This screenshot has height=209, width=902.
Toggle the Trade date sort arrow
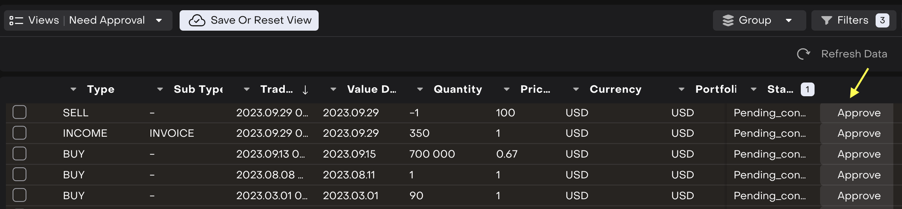click(x=305, y=90)
